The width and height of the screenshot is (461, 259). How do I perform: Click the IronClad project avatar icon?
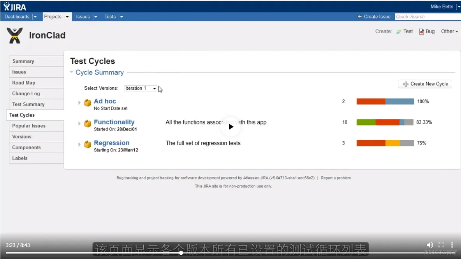(x=15, y=35)
